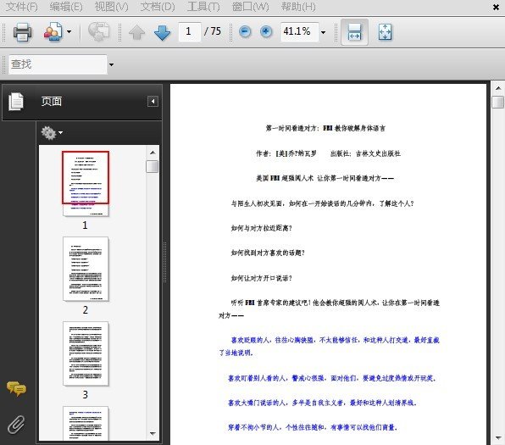
Task: Open the 编辑(E) menu
Action: tap(66, 7)
